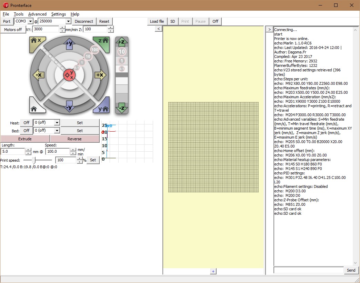360x283 pixels.
Task: Click the G-code command input field
Action: click(x=308, y=270)
